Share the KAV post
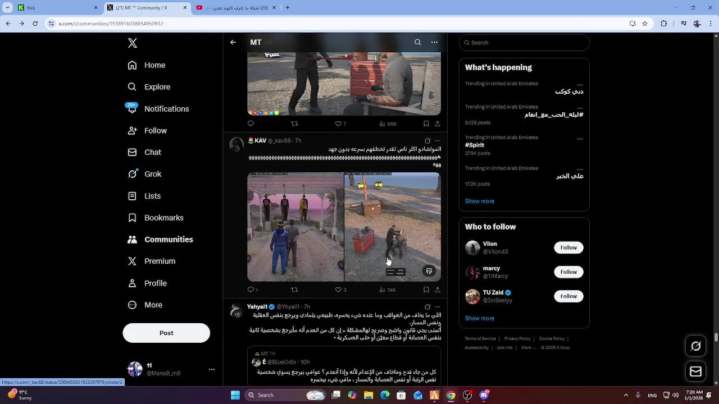Viewport: 719px width, 404px height. 438,290
